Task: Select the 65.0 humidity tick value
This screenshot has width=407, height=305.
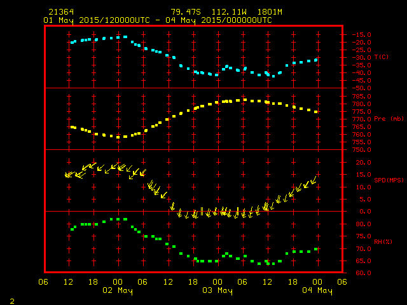Action: (x=363, y=261)
